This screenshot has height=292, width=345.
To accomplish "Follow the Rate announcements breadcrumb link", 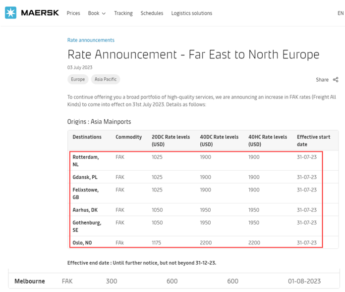I will 91,40.
